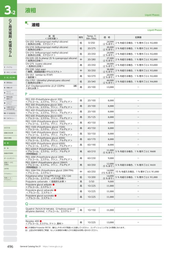Click the P alphabetical section heading
Screen dimensions: 179x253
click(x=26, y=94)
